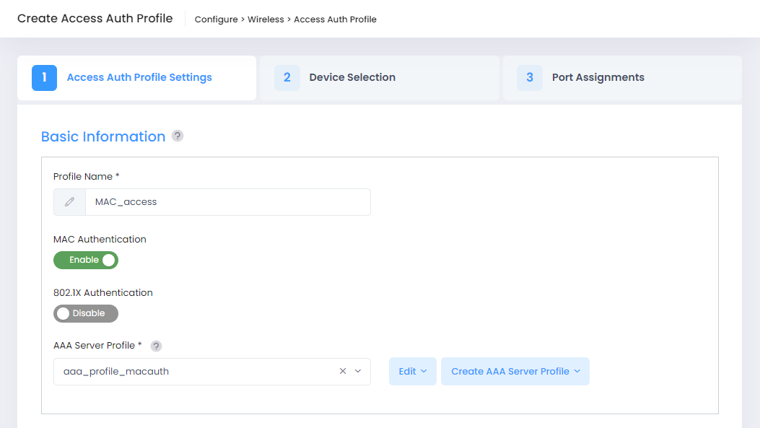Toggle the 802.1X Authentication Disable switch
The width and height of the screenshot is (760, 428).
point(86,314)
